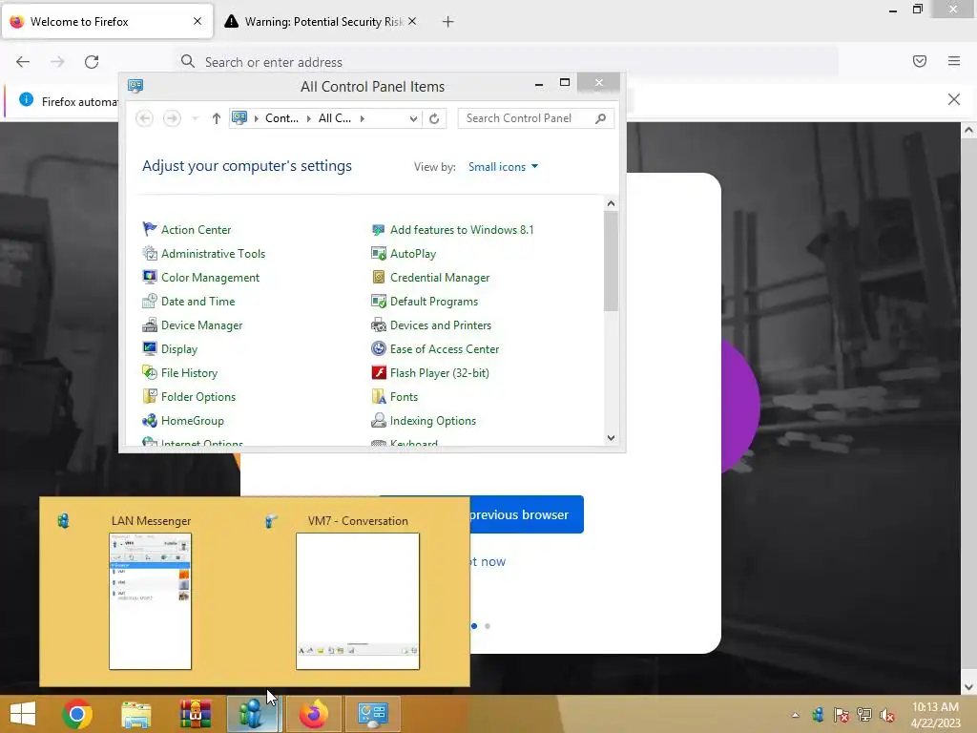Click taskbar clock 10:13 AM
Screen dimensions: 977x733
[x=935, y=707]
